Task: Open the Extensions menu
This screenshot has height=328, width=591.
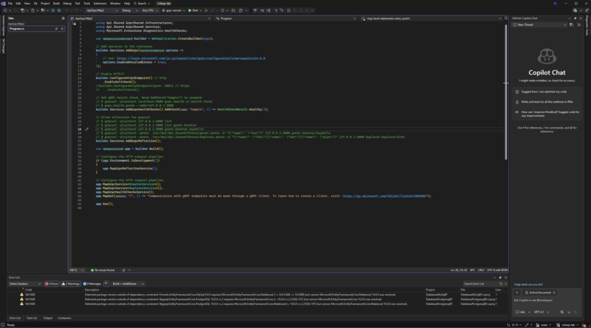Action: [100, 4]
